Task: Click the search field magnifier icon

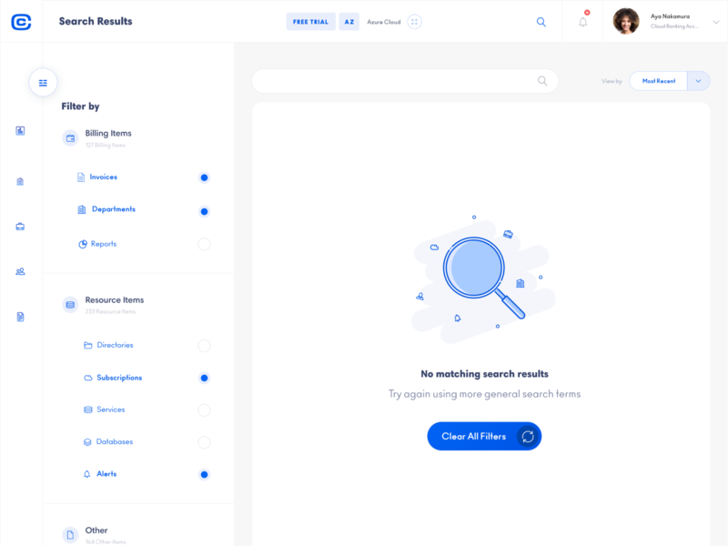Action: [542, 81]
